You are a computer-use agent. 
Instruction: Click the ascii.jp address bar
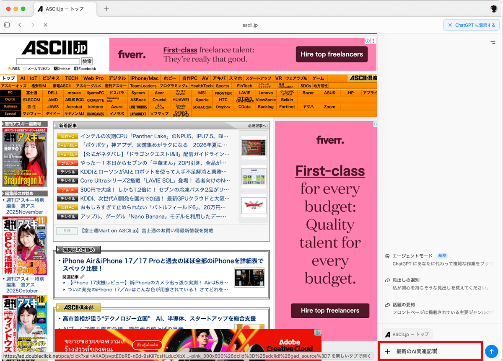(250, 25)
